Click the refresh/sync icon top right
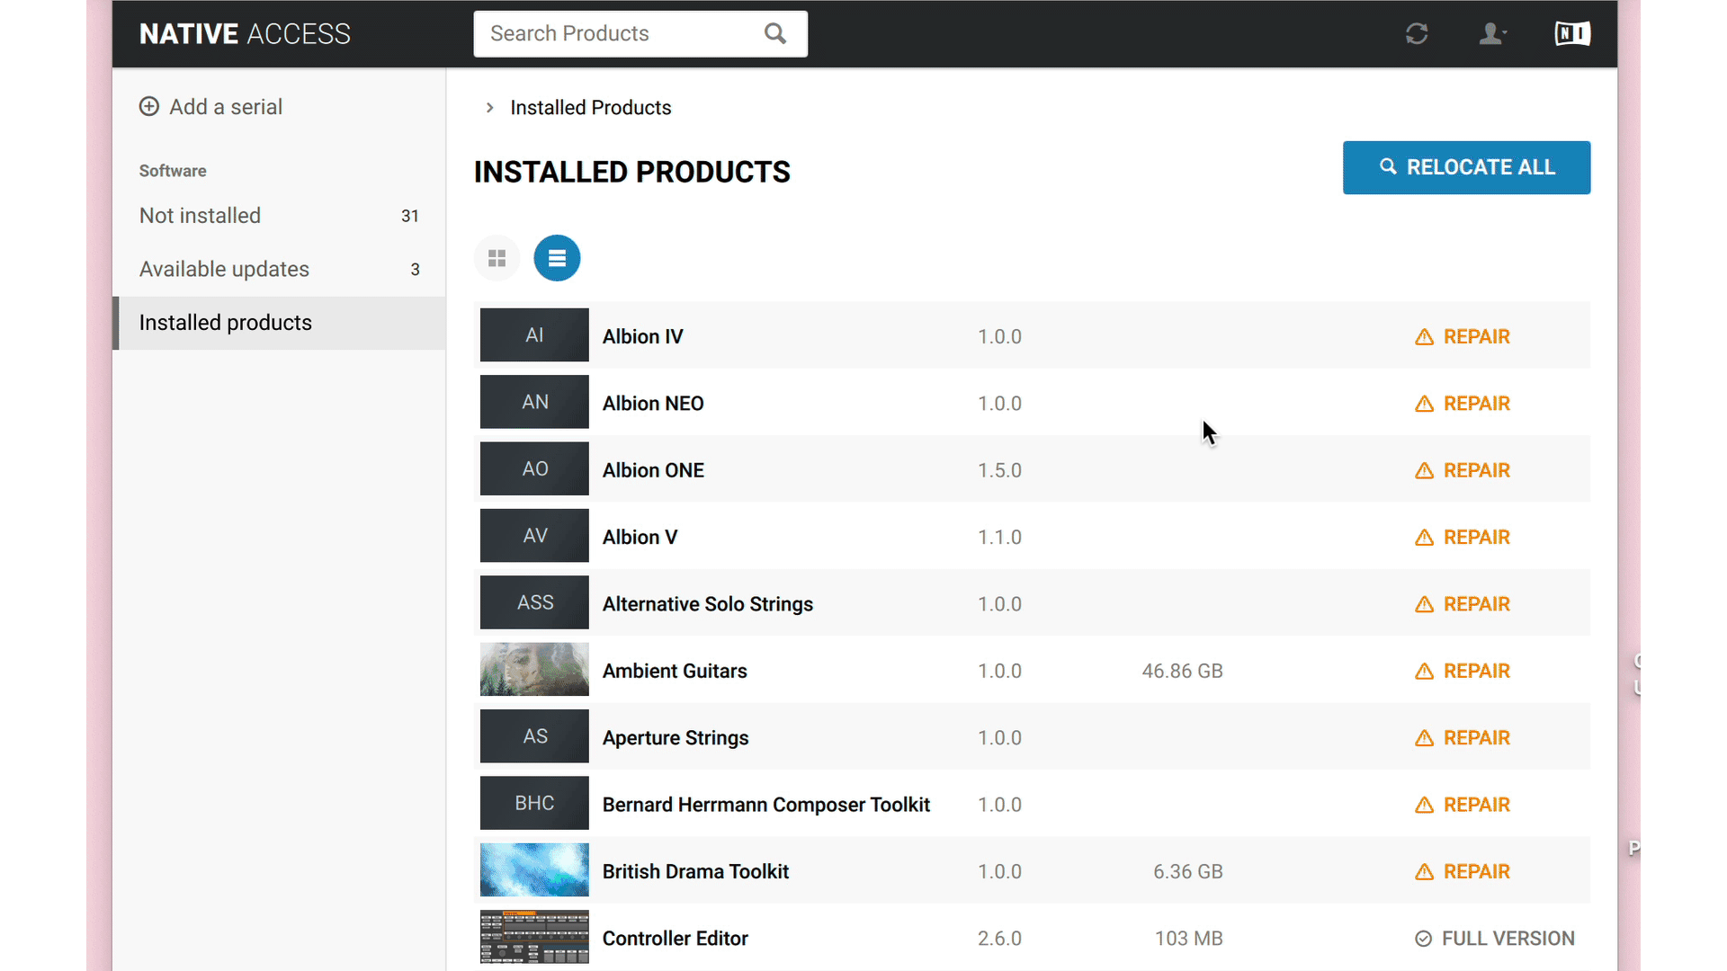The height and width of the screenshot is (971, 1727). click(x=1415, y=32)
